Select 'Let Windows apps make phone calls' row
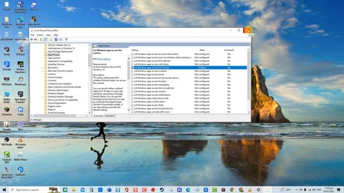The height and width of the screenshot is (193, 344). pyautogui.click(x=189, y=98)
